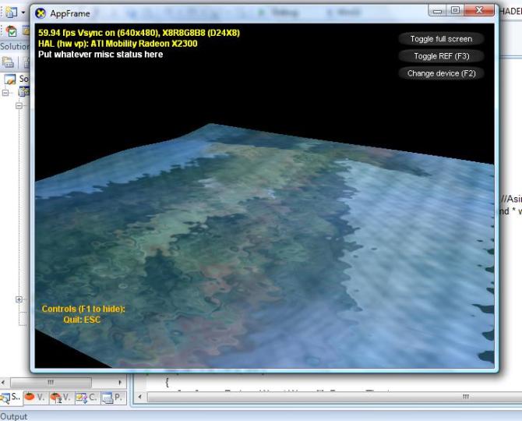Click the Solution Explorer right scroll arrow
This screenshot has width=522, height=421.
pos(120,382)
